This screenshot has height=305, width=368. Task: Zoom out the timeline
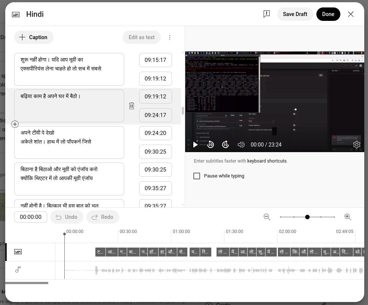point(267,217)
